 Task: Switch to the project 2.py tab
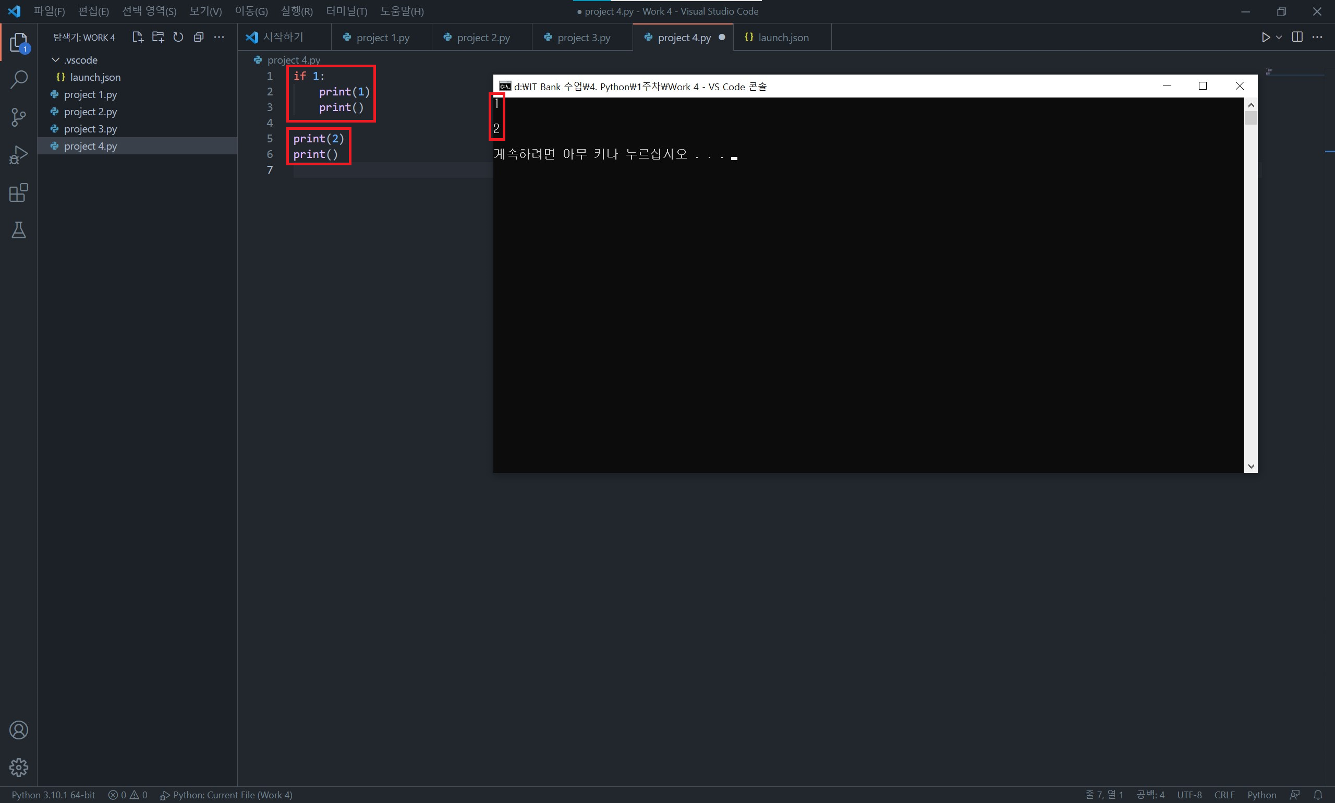pyautogui.click(x=483, y=38)
